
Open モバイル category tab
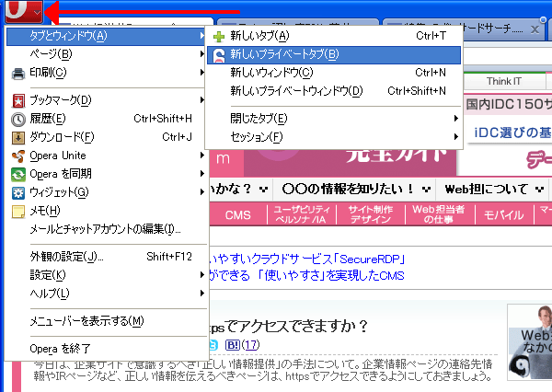504,214
